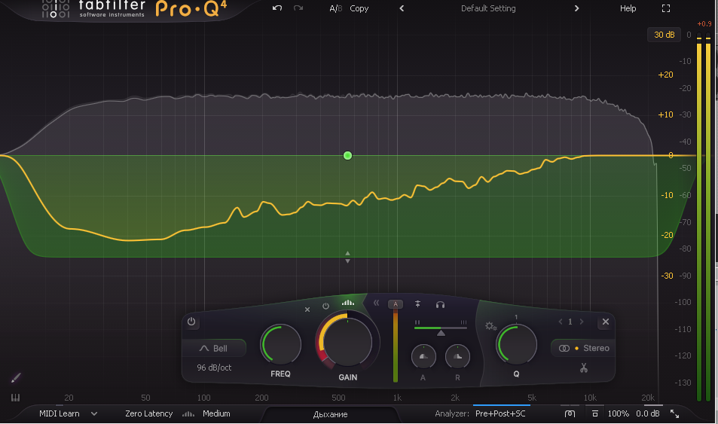Viewport: 718px width, 424px height.
Task: Delete the band with the X button
Action: (605, 322)
